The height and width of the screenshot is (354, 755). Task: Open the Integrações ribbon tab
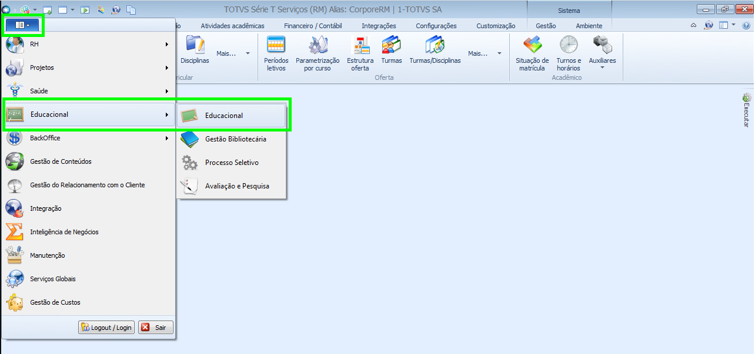pyautogui.click(x=379, y=26)
